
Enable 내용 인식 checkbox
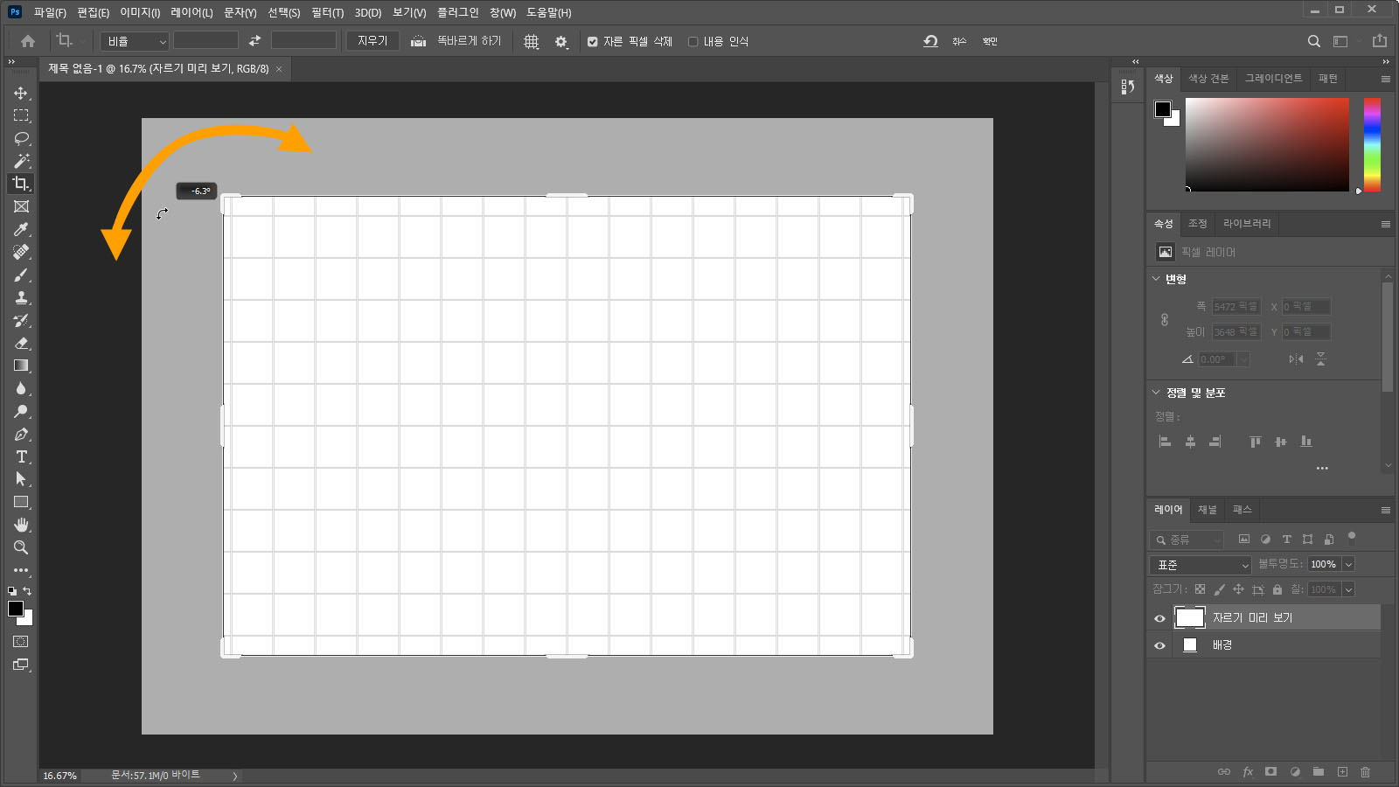click(x=693, y=41)
